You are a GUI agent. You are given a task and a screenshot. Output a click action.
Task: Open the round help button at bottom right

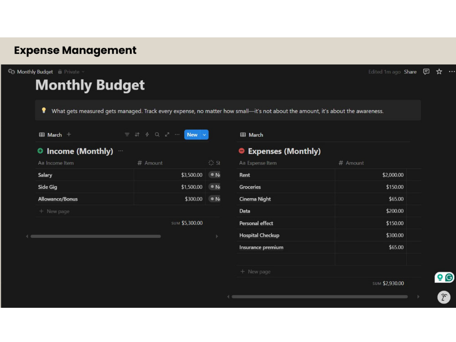tap(444, 297)
